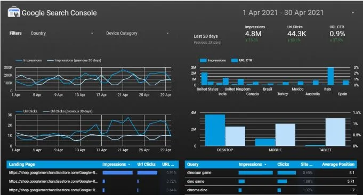Image resolution: width=363 pixels, height=195 pixels.
Task: Click the India country label
Action: (x=222, y=94)
